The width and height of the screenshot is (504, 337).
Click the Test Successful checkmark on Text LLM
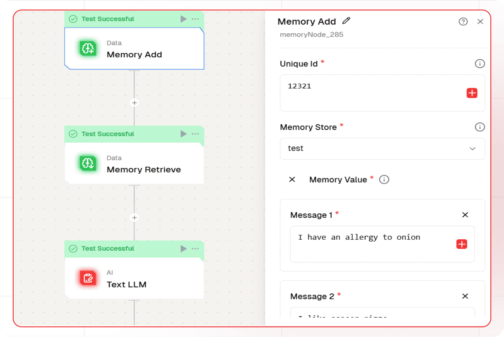coord(73,249)
